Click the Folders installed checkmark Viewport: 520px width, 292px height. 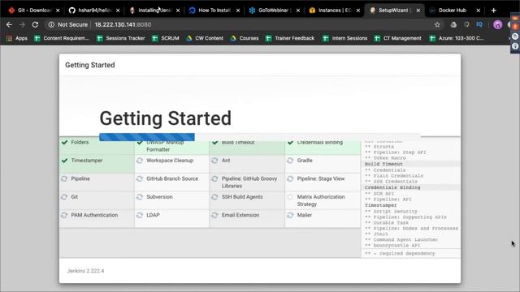pos(64,143)
